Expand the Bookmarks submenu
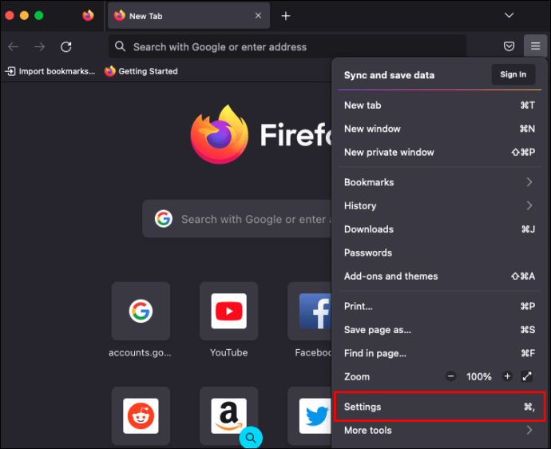 439,182
